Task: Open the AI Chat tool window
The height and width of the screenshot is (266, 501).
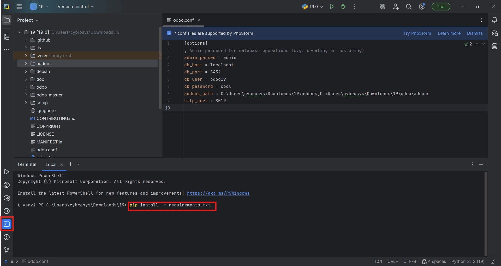Action: (494, 33)
